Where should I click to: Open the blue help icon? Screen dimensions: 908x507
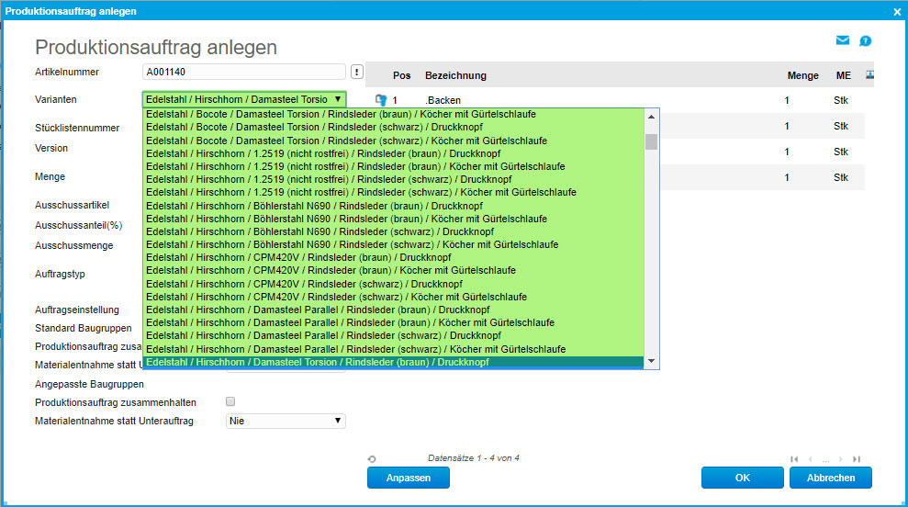point(865,41)
